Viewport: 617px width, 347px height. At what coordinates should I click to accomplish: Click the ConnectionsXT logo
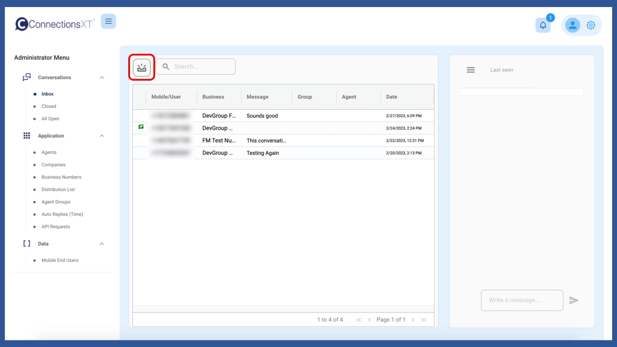pos(55,24)
